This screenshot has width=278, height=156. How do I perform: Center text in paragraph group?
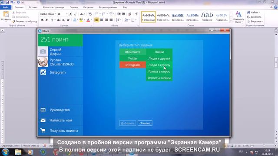click(102, 20)
